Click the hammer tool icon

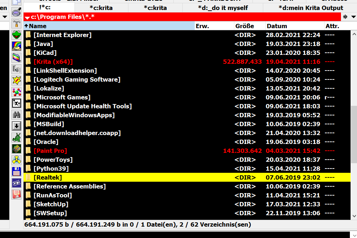click(x=16, y=24)
